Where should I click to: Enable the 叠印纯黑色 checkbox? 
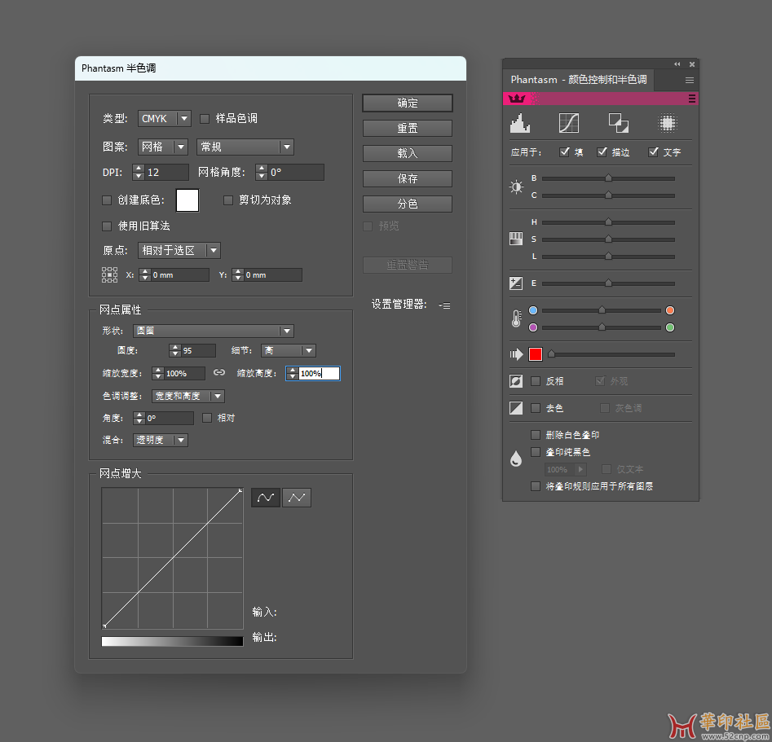click(x=536, y=452)
